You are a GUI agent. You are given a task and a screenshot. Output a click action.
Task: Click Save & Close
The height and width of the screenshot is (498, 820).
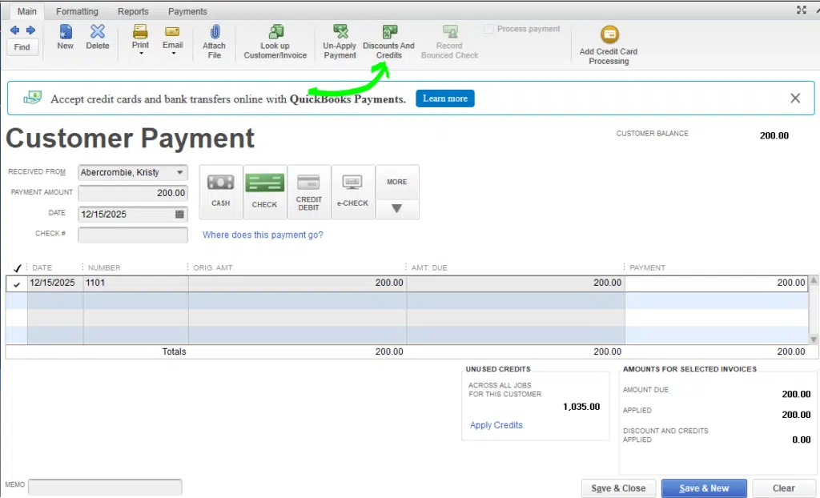pyautogui.click(x=618, y=488)
